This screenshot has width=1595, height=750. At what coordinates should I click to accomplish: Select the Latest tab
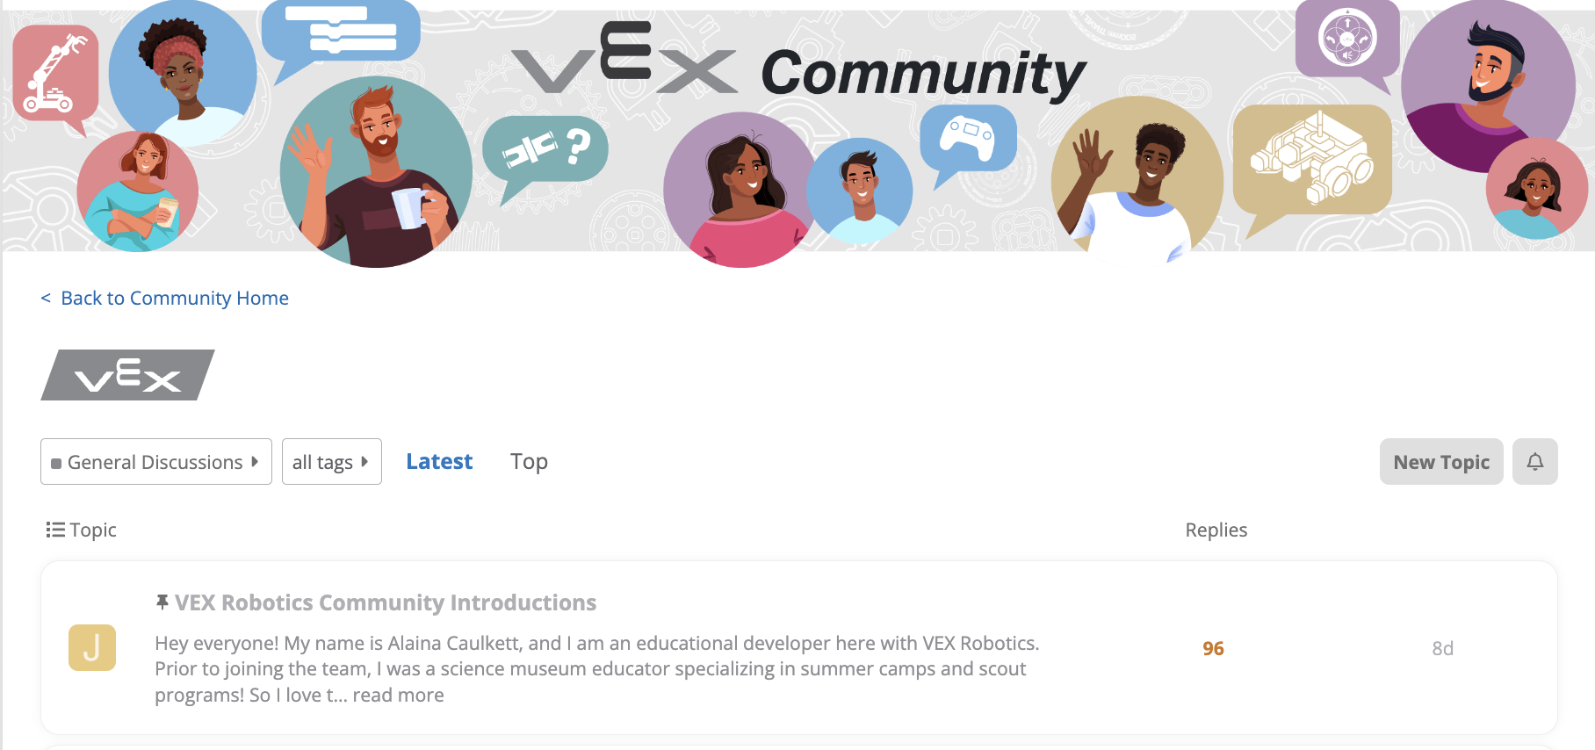point(438,461)
